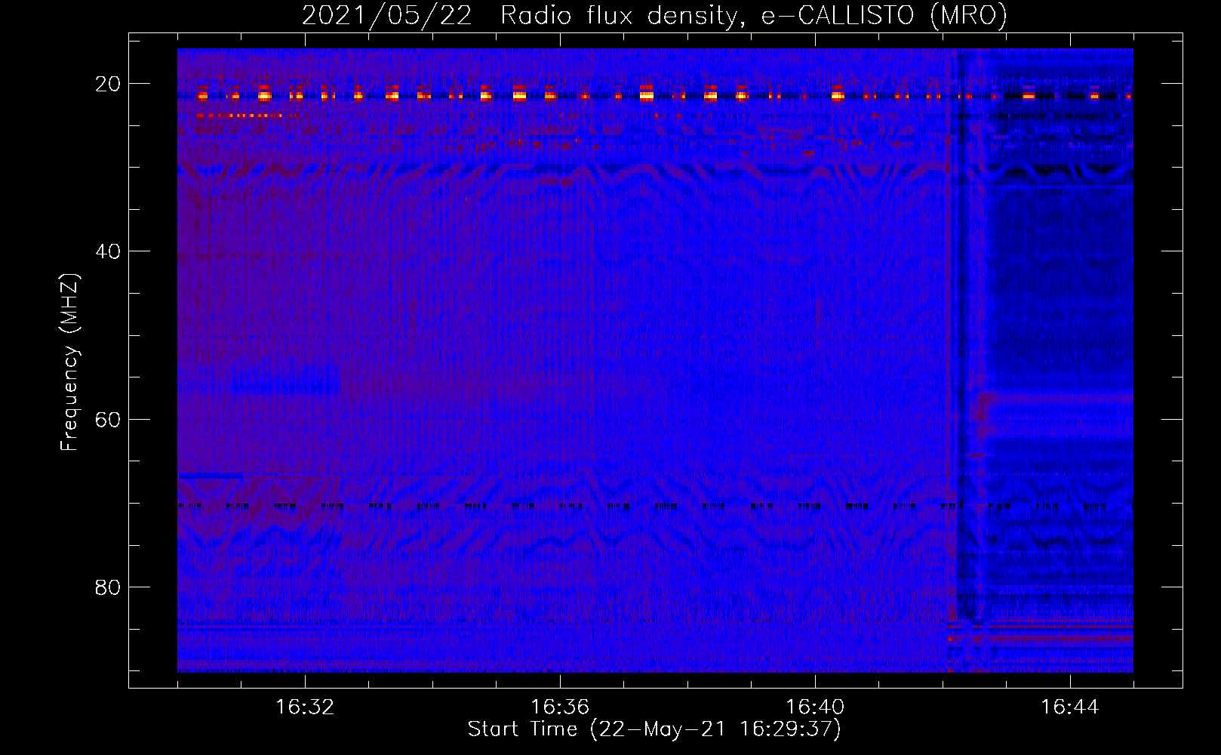Click the 16:32 time tick label
This screenshot has width=1221, height=755.
click(305, 707)
